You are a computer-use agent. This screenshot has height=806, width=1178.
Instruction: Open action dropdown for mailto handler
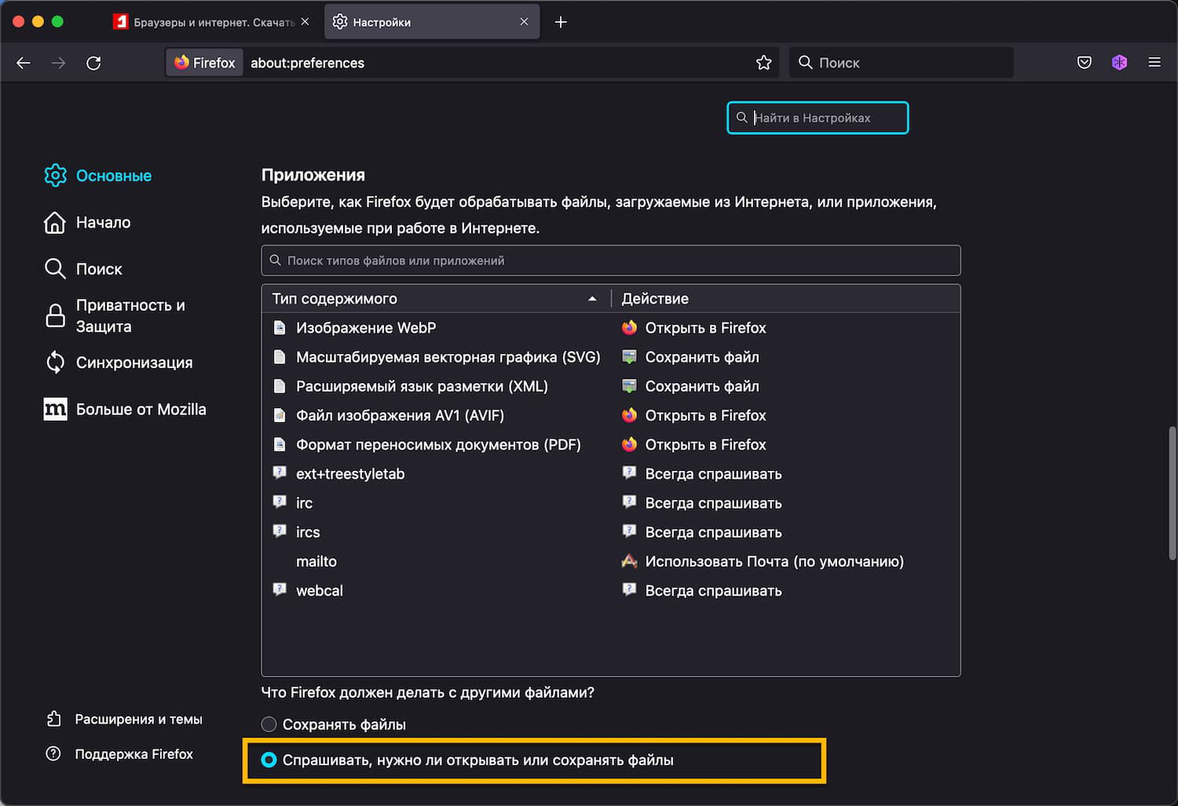click(x=774, y=562)
